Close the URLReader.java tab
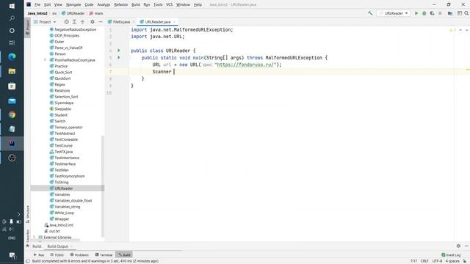 174,22
